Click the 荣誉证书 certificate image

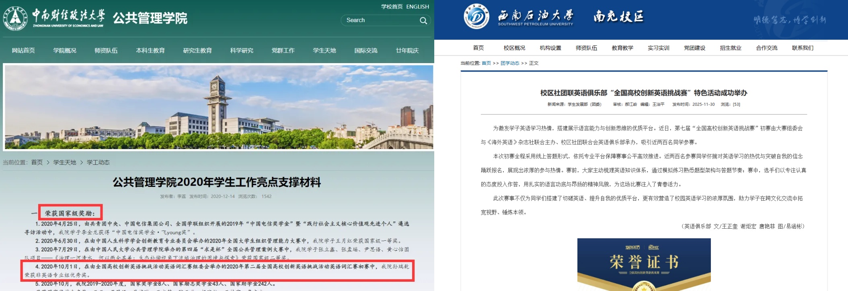(x=644, y=264)
